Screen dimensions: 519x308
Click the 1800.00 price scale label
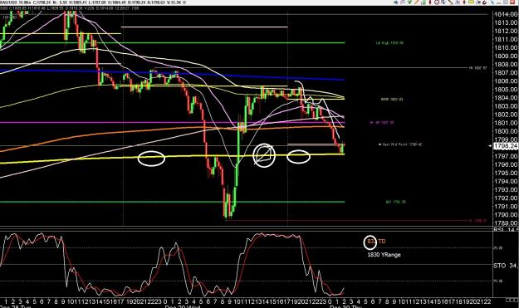tap(506, 131)
